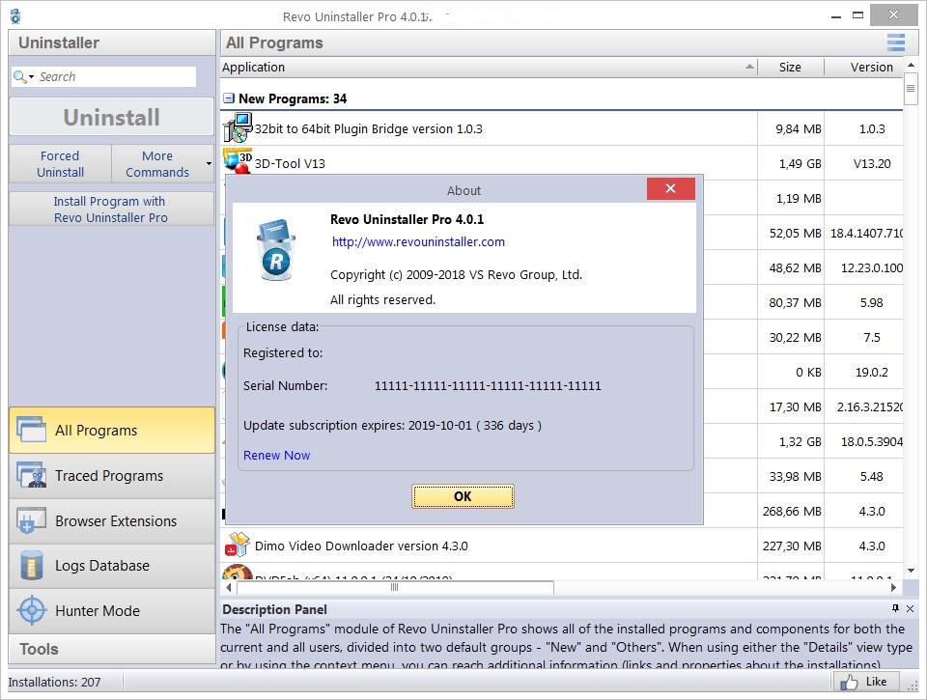Click Install Program with Revo Uninstaller Pro

pyautogui.click(x=111, y=210)
